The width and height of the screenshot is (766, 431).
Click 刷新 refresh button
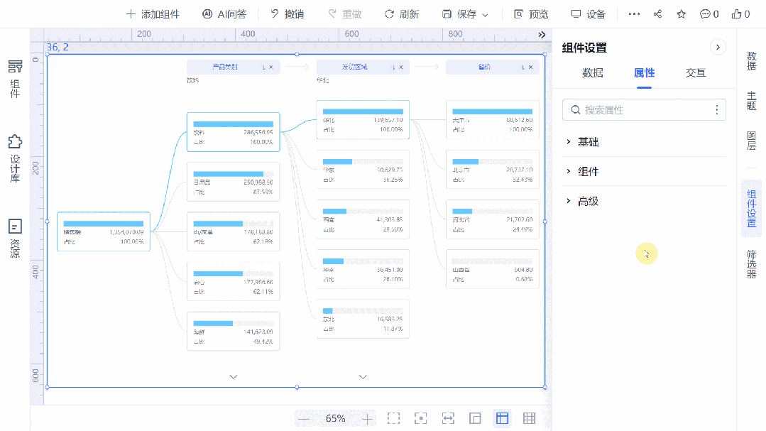[x=402, y=14]
